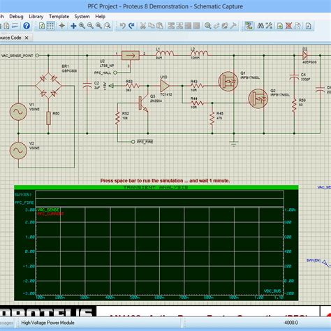Paste from clipboard icon
331x331 pixels.
(x=160, y=26)
